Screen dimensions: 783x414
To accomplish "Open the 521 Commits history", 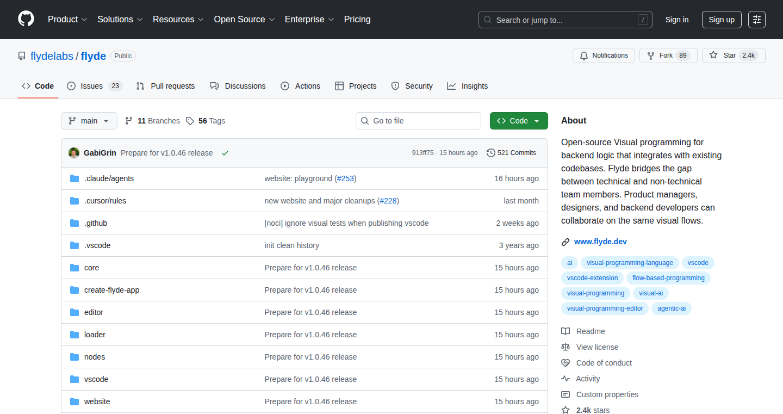I will point(511,153).
